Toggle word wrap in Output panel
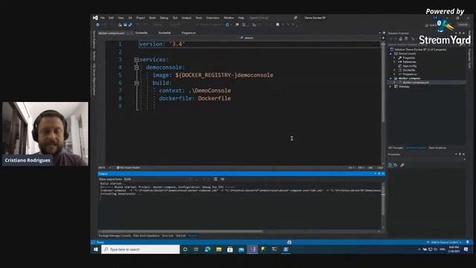This screenshot has width=476, height=268. pyautogui.click(x=222, y=179)
